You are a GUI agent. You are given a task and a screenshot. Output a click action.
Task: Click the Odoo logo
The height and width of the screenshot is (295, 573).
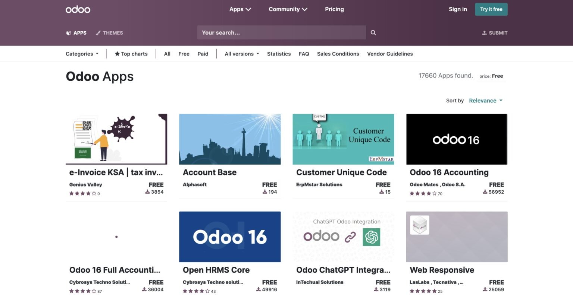(x=78, y=9)
